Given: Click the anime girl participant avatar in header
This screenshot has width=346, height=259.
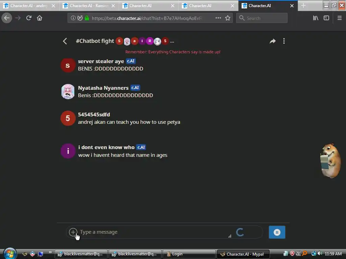Looking at the screenshot, I should (127, 41).
